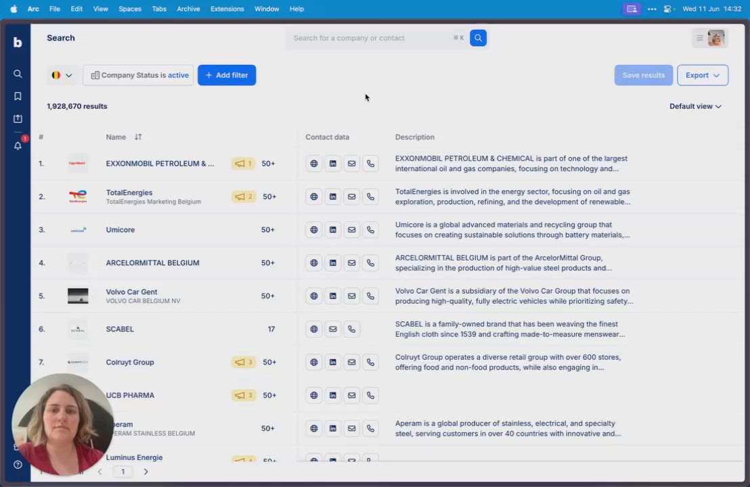Click megaphone signal badge on TotalEnergies row
The height and width of the screenshot is (487, 750).
244,196
